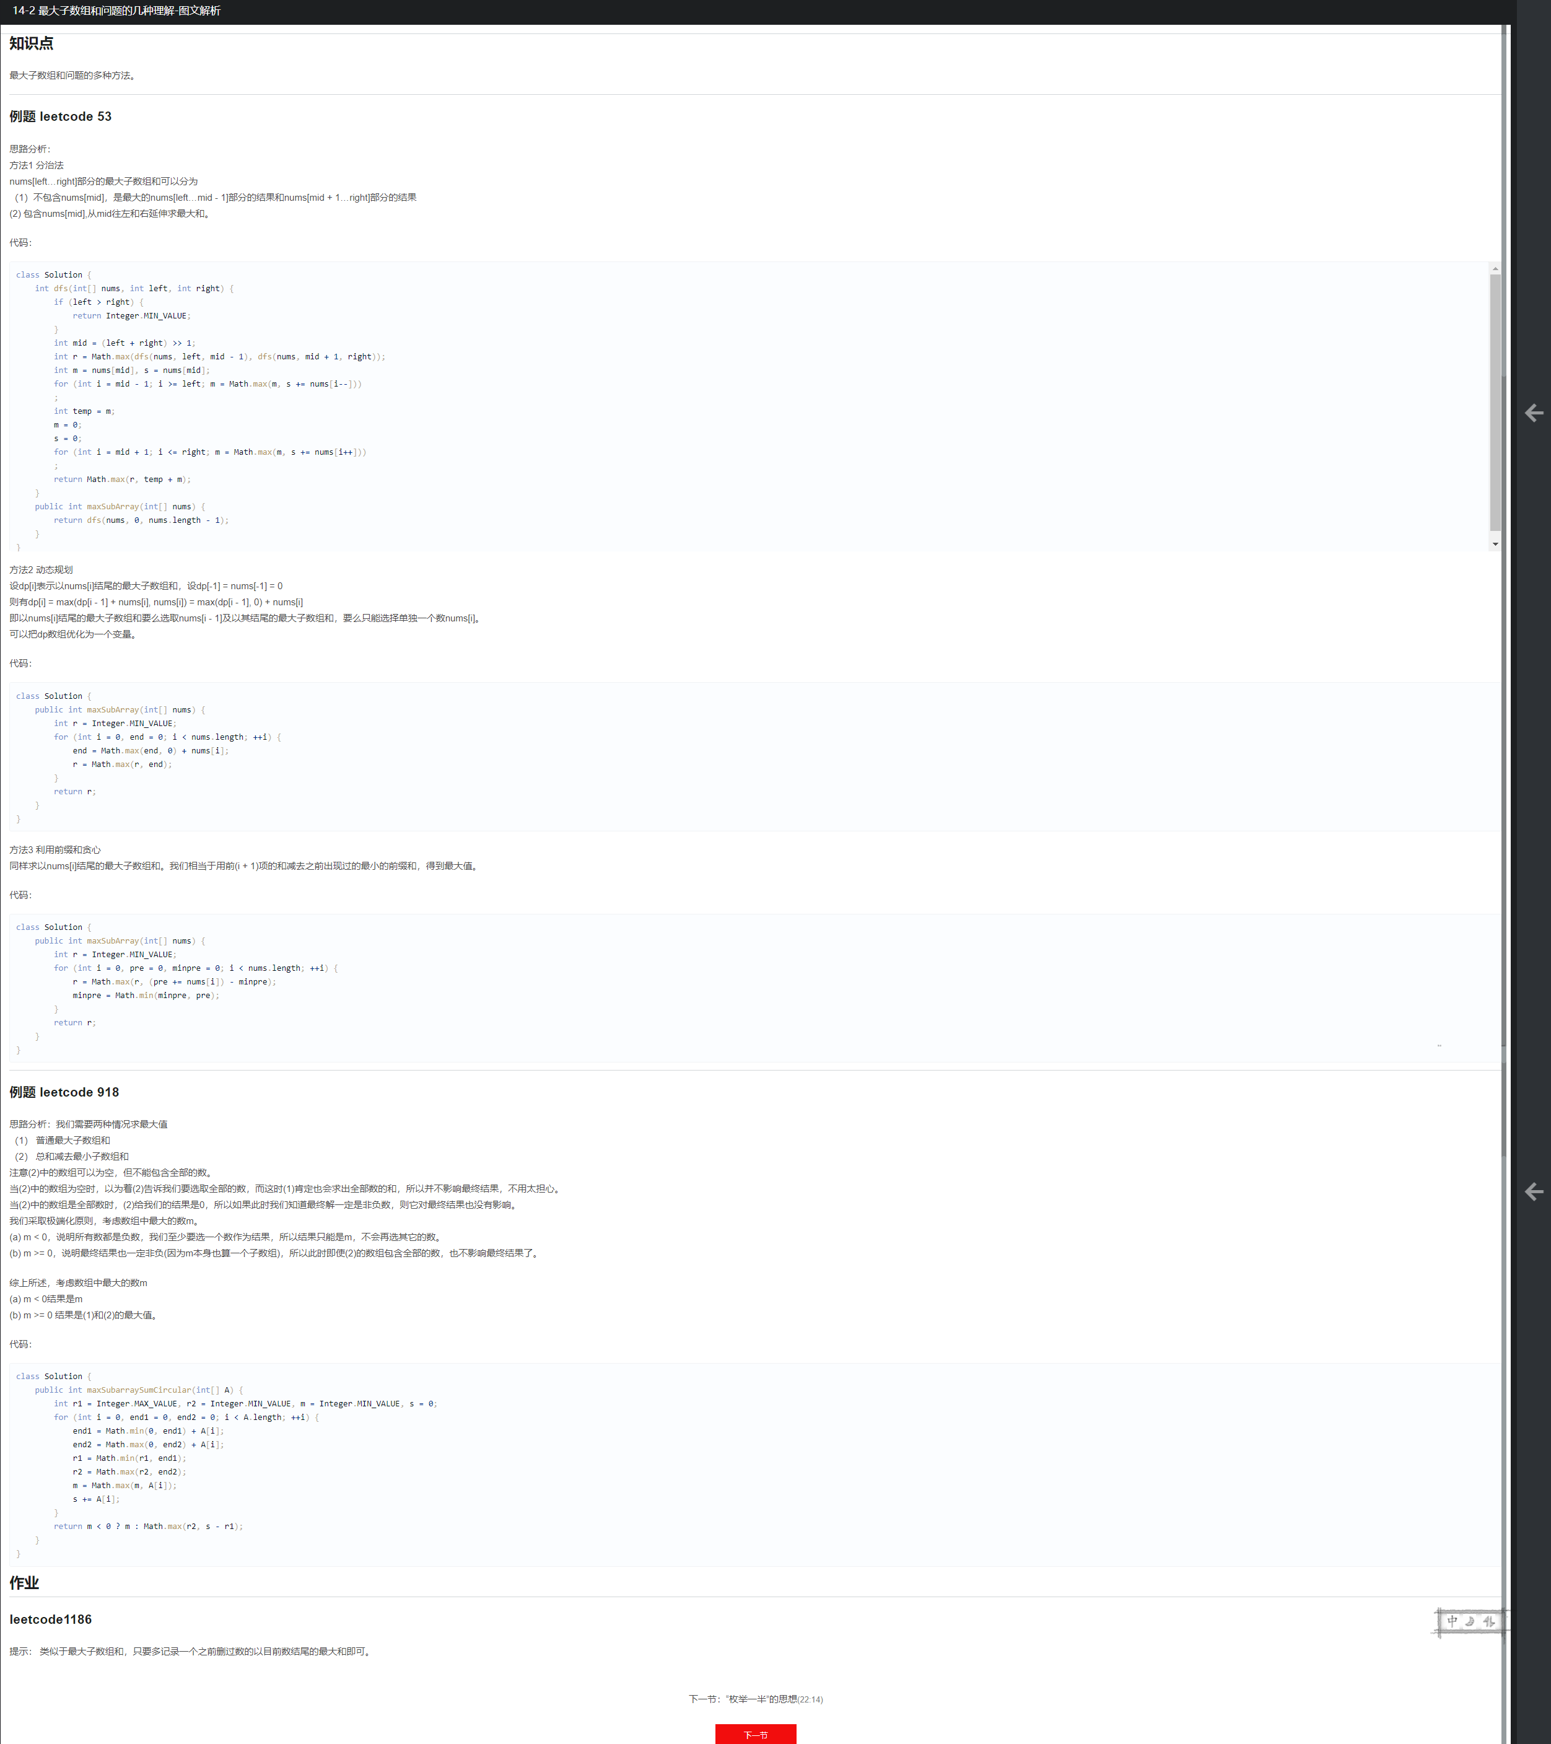This screenshot has width=1551, height=1744.
Task: Click the upper left-arrow in dark sidebar
Action: coord(1533,414)
